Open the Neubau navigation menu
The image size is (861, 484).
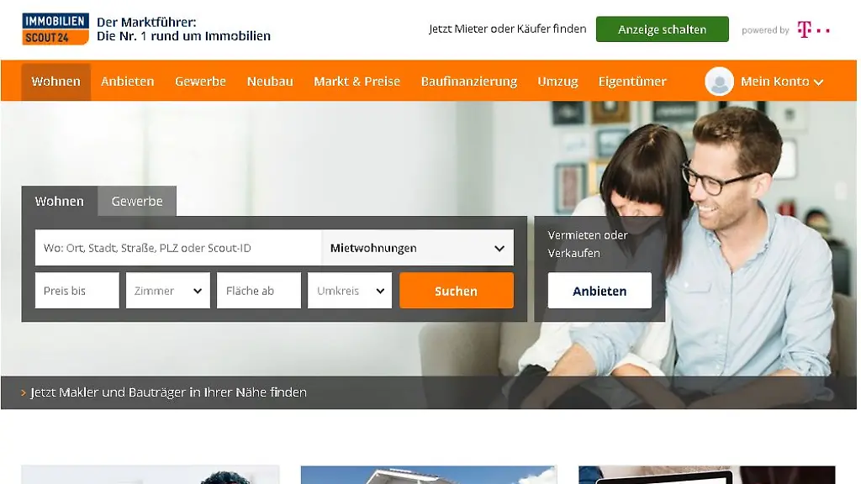270,82
